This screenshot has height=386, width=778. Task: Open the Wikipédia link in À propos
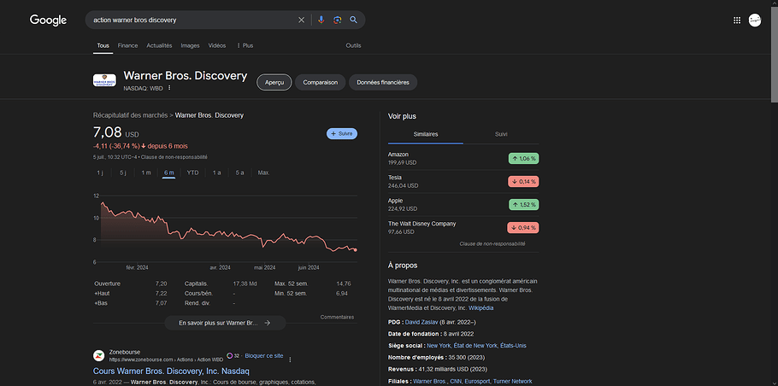[x=480, y=308]
